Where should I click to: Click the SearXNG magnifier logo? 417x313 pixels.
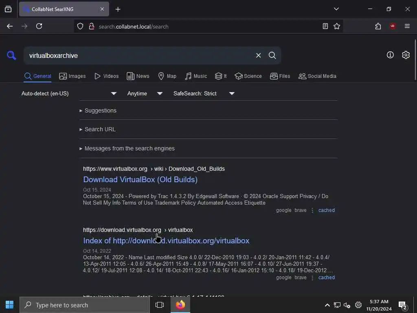pyautogui.click(x=11, y=55)
